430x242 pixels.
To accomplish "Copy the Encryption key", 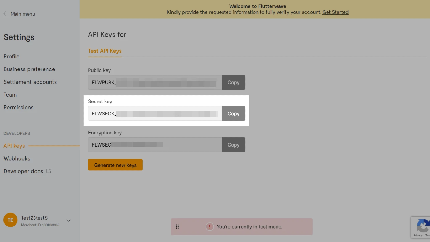I will pyautogui.click(x=233, y=145).
